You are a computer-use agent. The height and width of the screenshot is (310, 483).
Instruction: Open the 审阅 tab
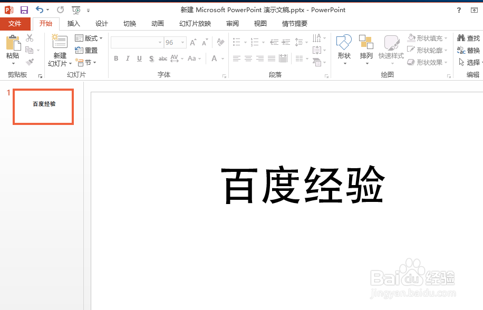(x=233, y=24)
